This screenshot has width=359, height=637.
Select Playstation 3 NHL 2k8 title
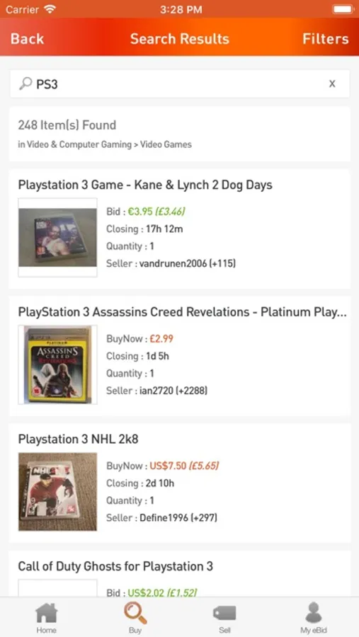pos(78,439)
